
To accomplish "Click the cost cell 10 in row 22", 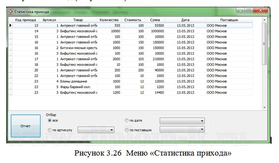I will [x=133, y=76].
